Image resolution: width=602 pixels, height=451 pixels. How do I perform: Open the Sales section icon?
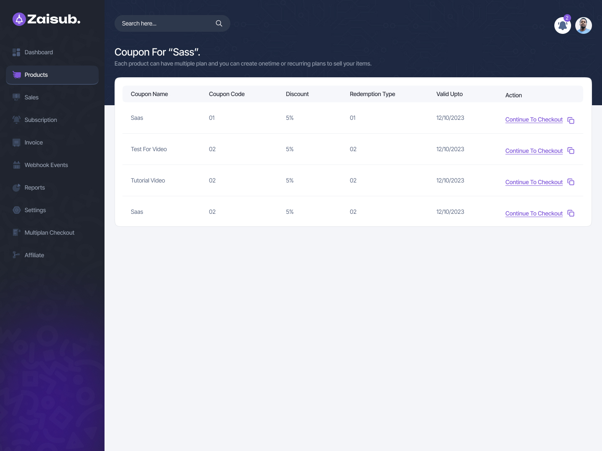pos(16,97)
